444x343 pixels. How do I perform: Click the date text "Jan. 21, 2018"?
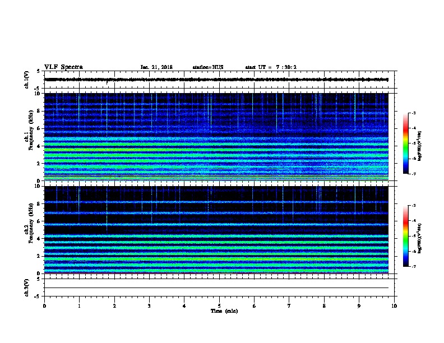pyautogui.click(x=156, y=67)
